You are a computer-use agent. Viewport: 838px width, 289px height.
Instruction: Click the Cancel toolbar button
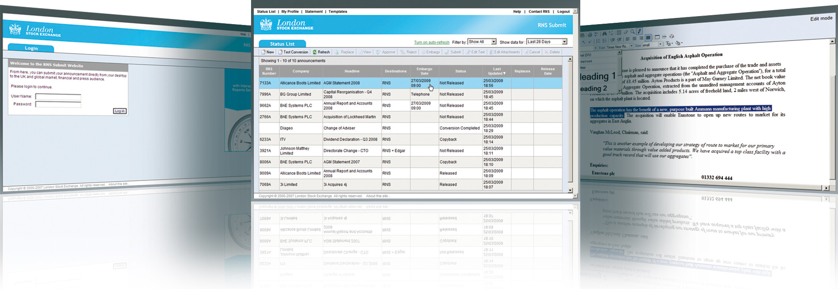pyautogui.click(x=532, y=52)
